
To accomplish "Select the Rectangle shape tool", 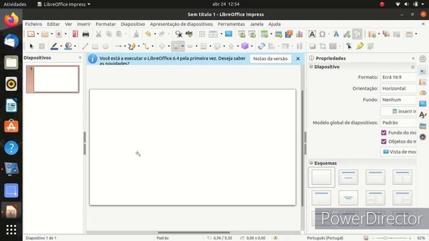I will [x=95, y=46].
